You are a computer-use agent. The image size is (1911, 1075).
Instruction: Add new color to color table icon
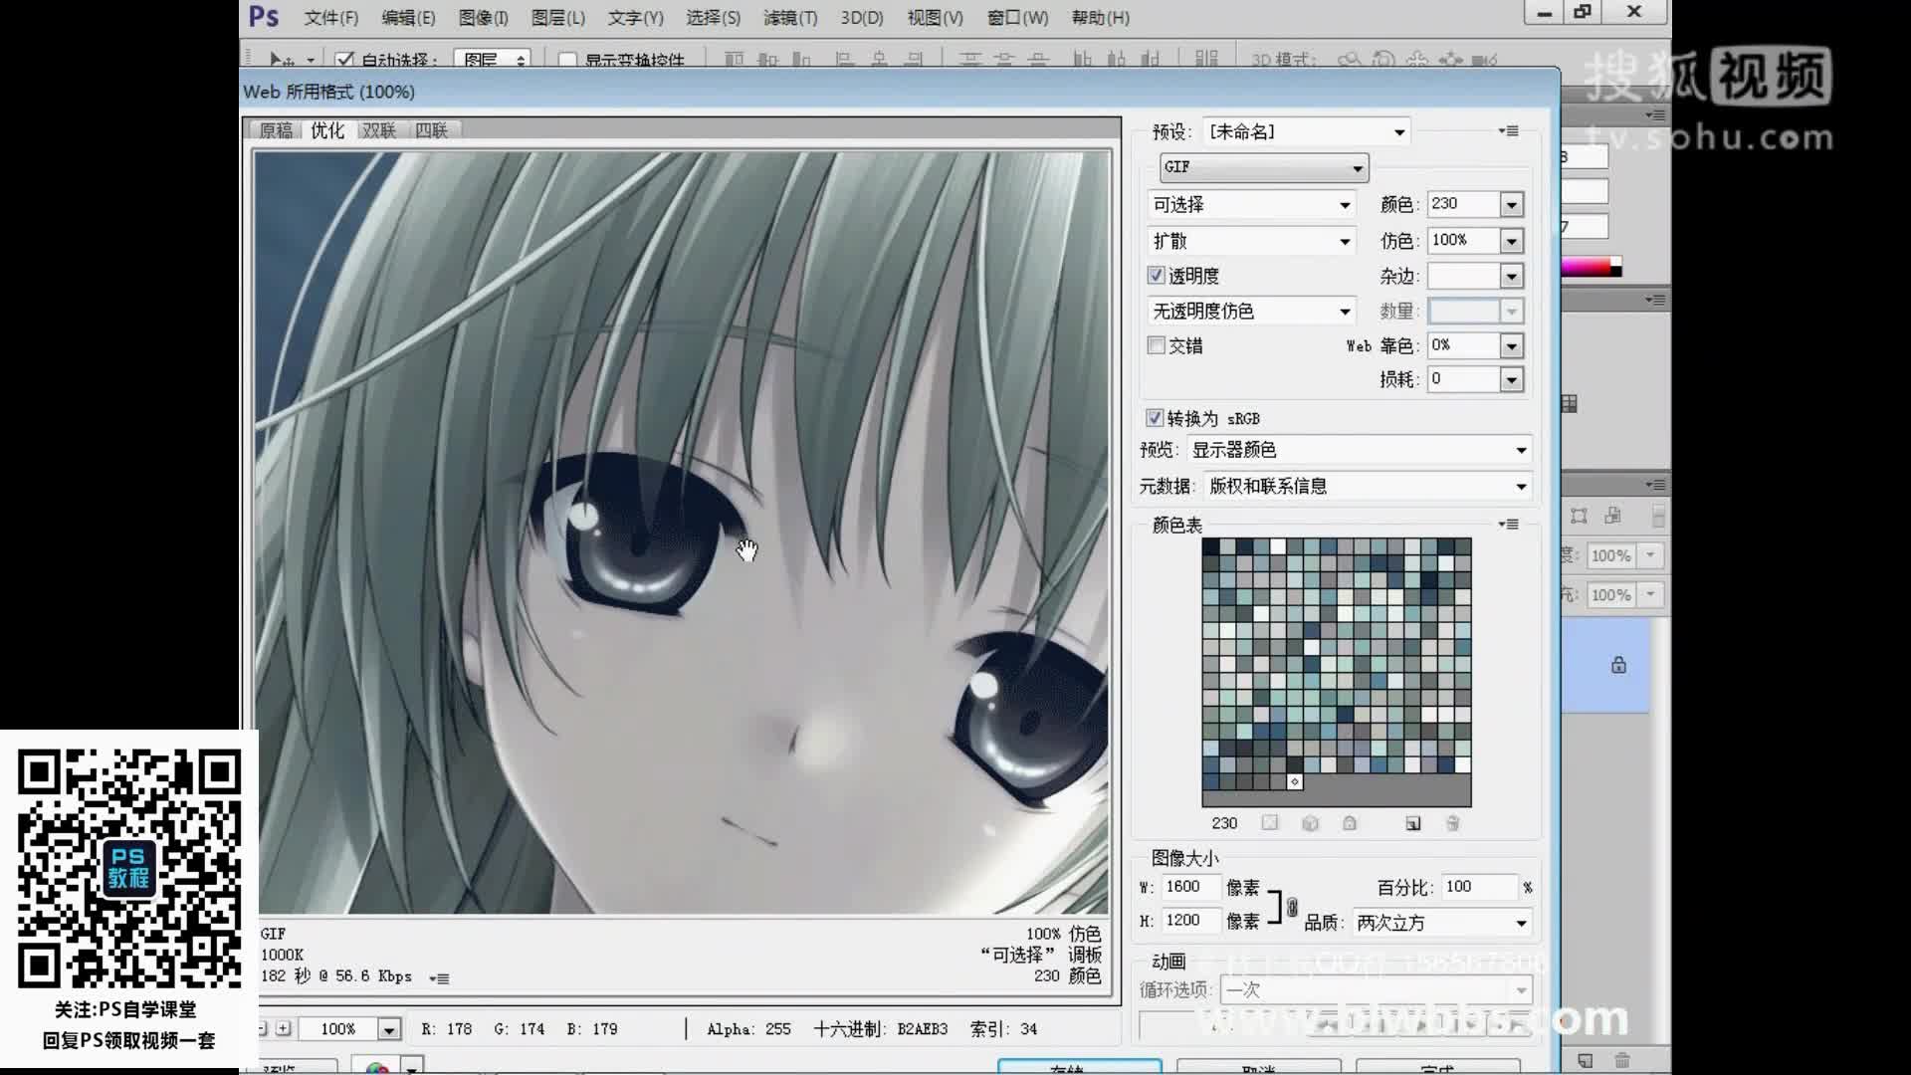coord(1413,823)
